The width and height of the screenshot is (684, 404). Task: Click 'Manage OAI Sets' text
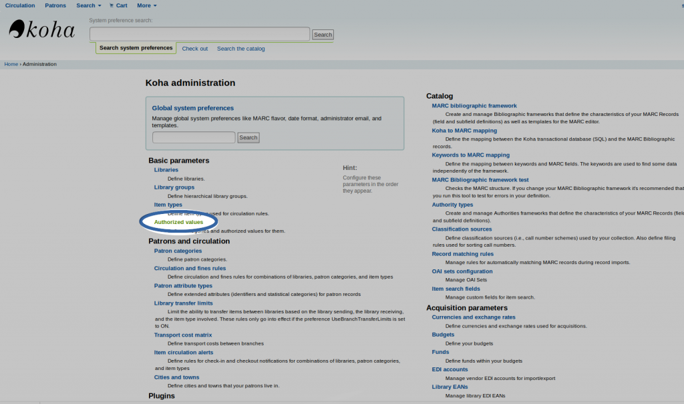point(466,280)
